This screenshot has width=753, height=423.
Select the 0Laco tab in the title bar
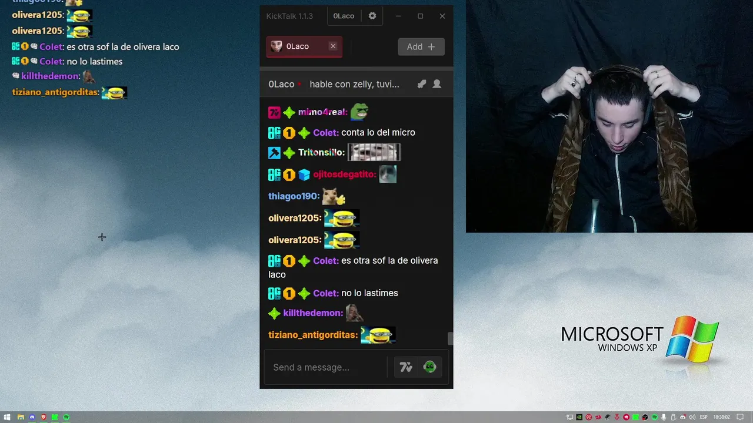344,16
